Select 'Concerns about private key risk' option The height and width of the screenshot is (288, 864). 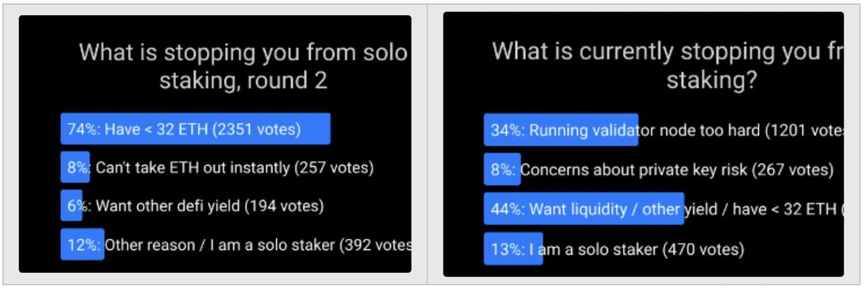tap(659, 170)
